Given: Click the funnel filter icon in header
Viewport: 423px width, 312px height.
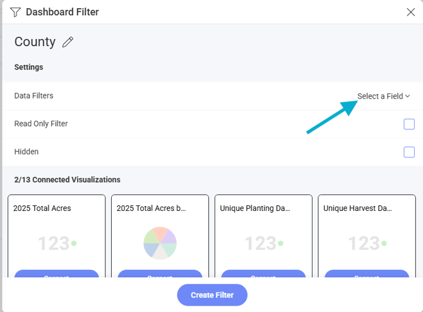Looking at the screenshot, I should 15,12.
